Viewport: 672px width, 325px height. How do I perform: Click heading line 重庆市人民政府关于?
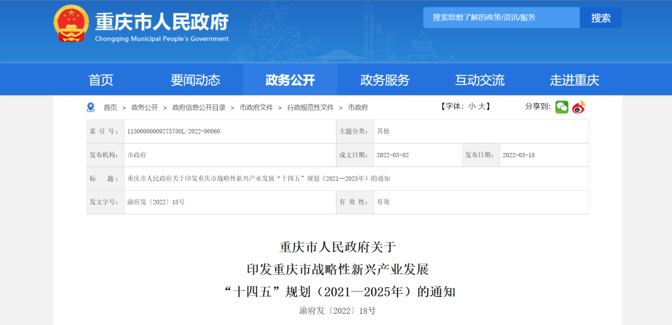coord(338,247)
